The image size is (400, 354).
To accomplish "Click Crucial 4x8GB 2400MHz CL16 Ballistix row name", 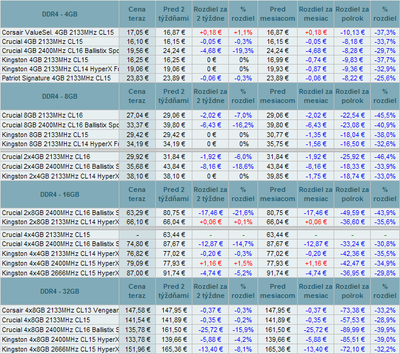I will 60,330.
